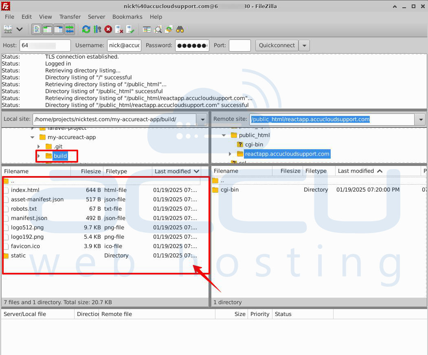This screenshot has height=355, width=428.
Task: Click the Remote site path field
Action: tap(332, 120)
